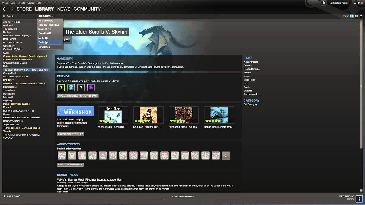Go forward with the right arrow
Screen dimensions: 365x205
click(12, 9)
